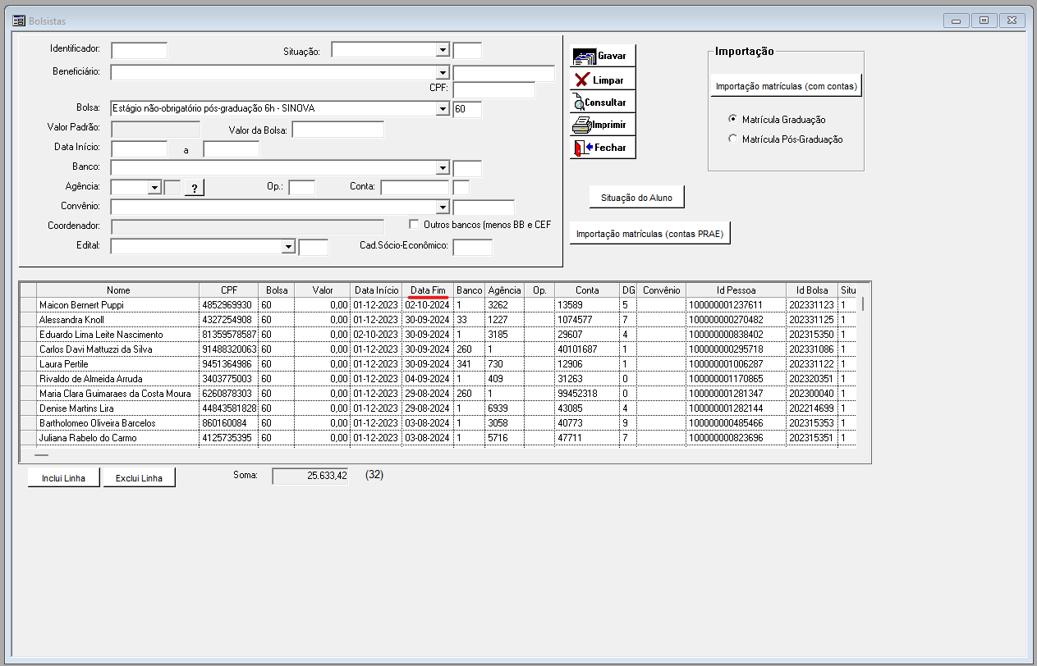Click the Nome column header
The width and height of the screenshot is (1037, 666).
pyautogui.click(x=118, y=290)
